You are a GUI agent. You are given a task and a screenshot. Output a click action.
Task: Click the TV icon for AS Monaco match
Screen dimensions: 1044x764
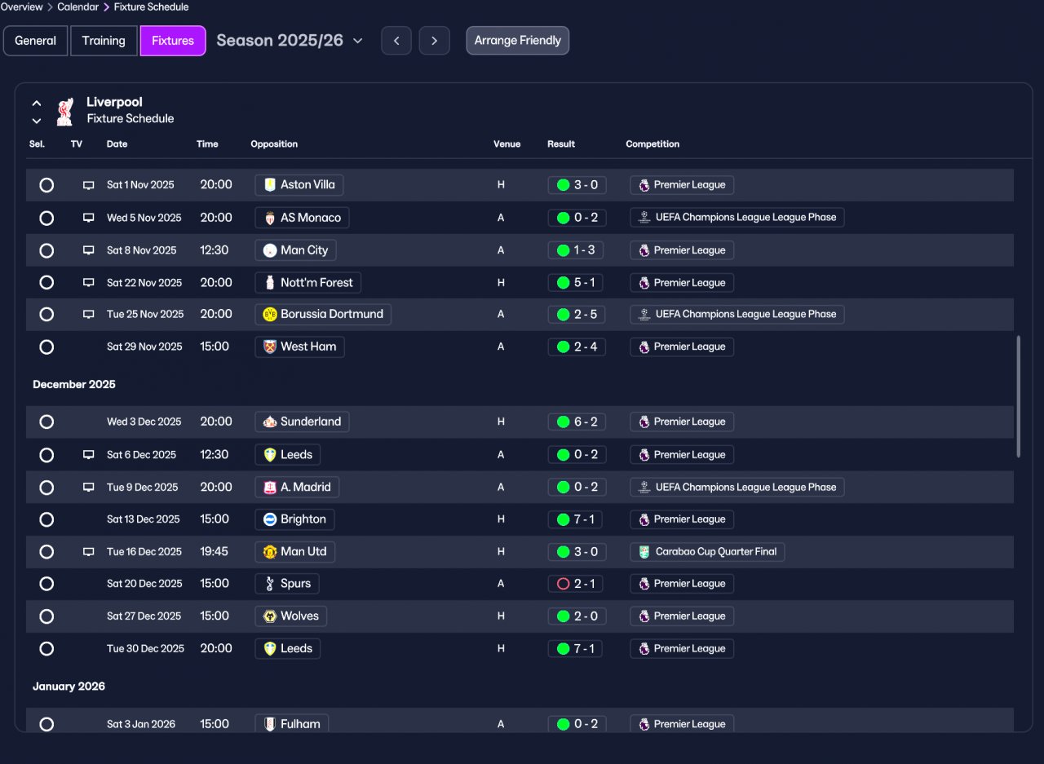[88, 218]
